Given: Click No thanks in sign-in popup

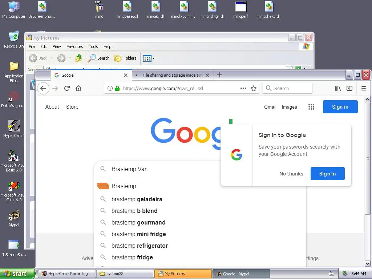Looking at the screenshot, I should [291, 174].
